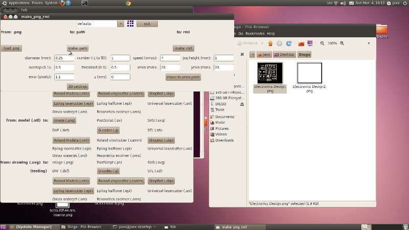
Task: Open the Applications menu
Action: [19, 3]
